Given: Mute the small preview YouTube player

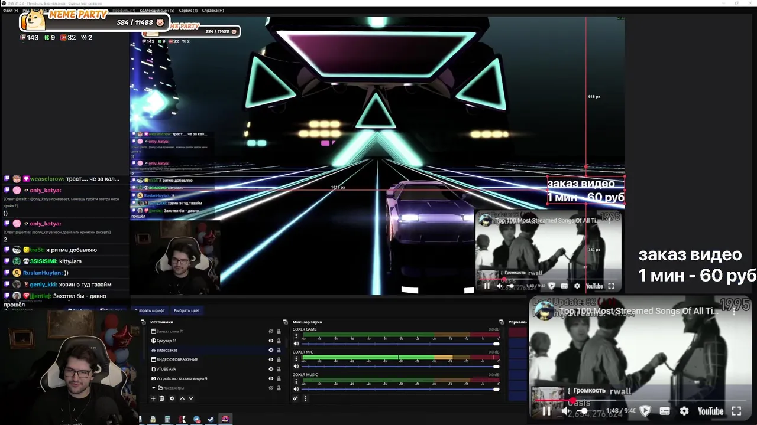Looking at the screenshot, I should click(500, 286).
